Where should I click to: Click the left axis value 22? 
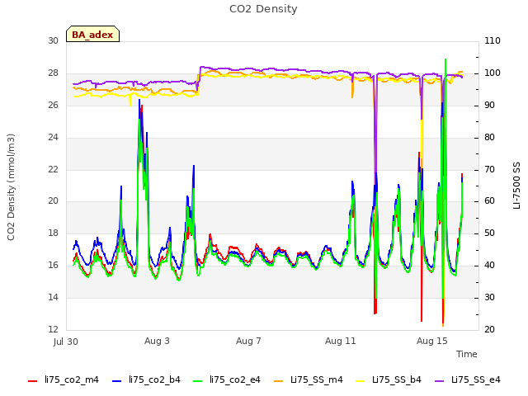53,169
